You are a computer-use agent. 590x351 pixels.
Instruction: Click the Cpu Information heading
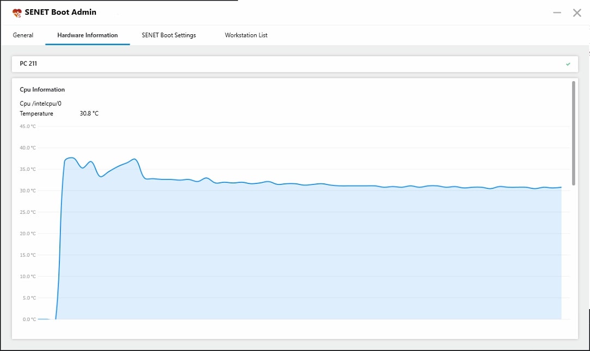(x=42, y=89)
